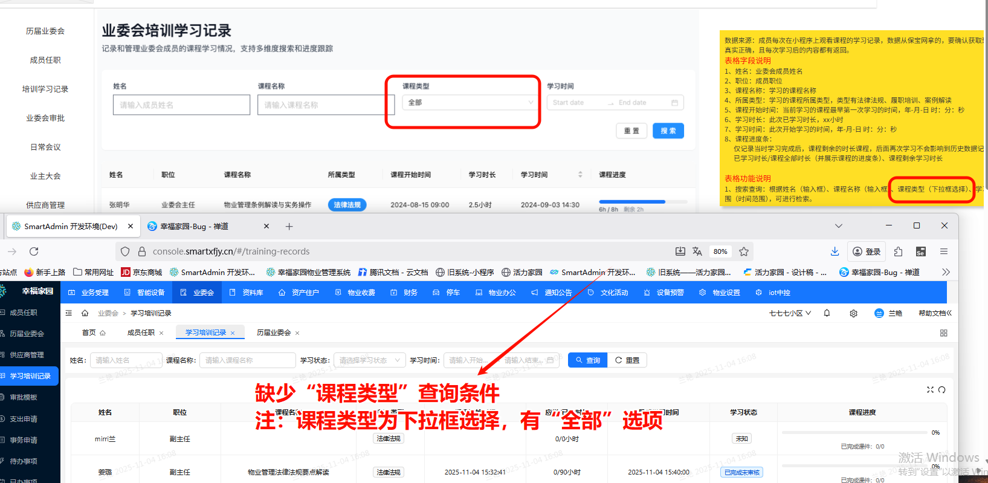Click the 登录 sign-in button in browser
Viewport: 988px width, 483px height.
pos(867,251)
